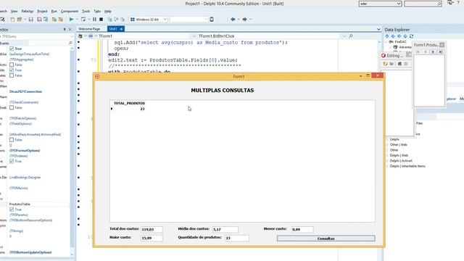
Task: Click the device preview icon beside empty combo
Action: (x=212, y=20)
